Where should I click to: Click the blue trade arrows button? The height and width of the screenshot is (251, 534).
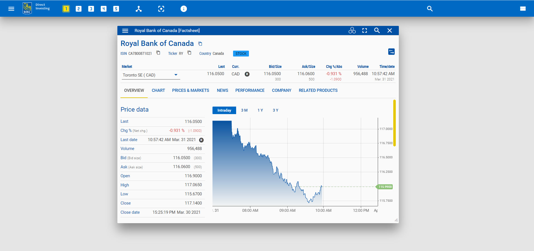[x=391, y=52]
